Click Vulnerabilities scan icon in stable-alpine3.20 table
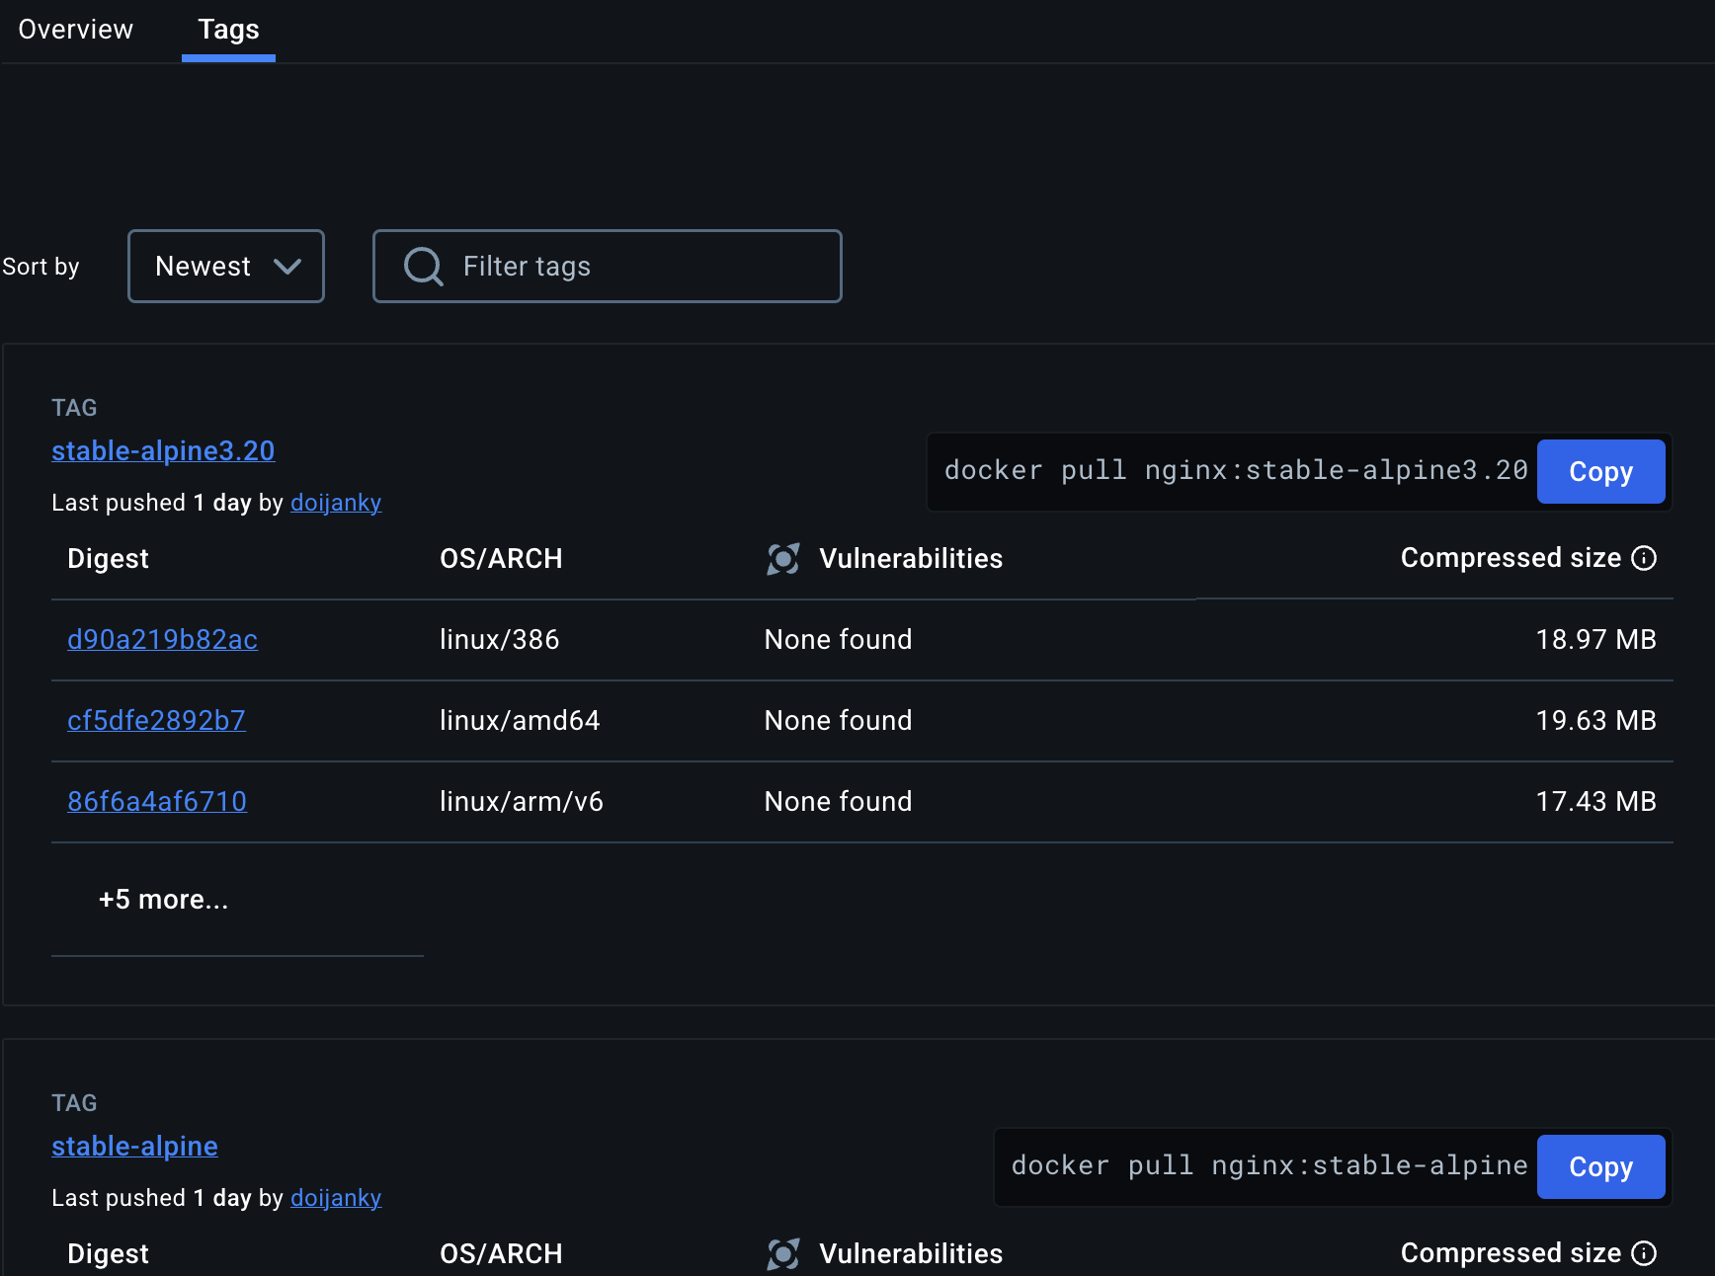 pyautogui.click(x=783, y=559)
